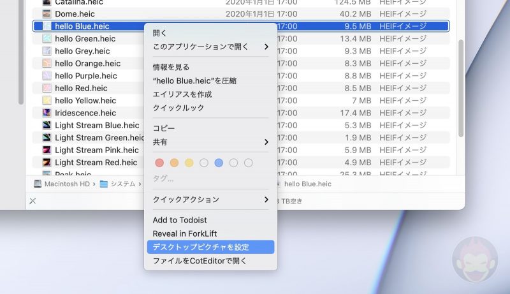Image resolution: width=510 pixels, height=294 pixels.
Task: Click the 1.9 MB size value
Action: pyautogui.click(x=358, y=138)
